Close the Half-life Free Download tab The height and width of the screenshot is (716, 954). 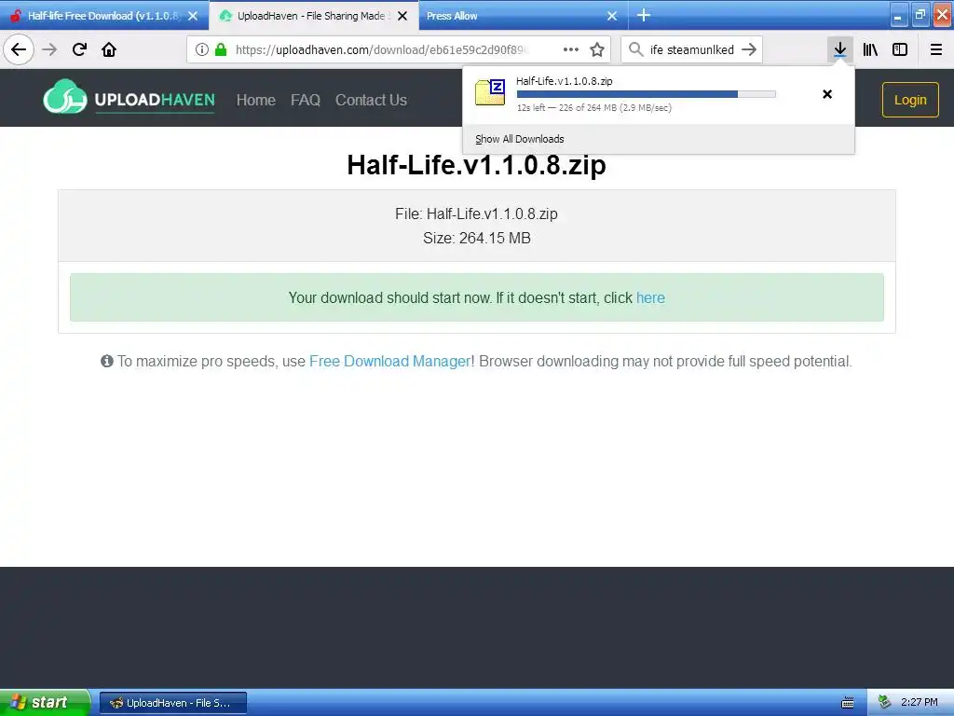point(193,16)
